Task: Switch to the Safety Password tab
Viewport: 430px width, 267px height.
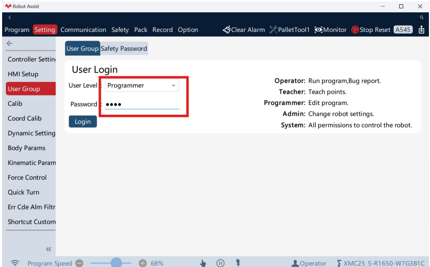Action: tap(124, 48)
